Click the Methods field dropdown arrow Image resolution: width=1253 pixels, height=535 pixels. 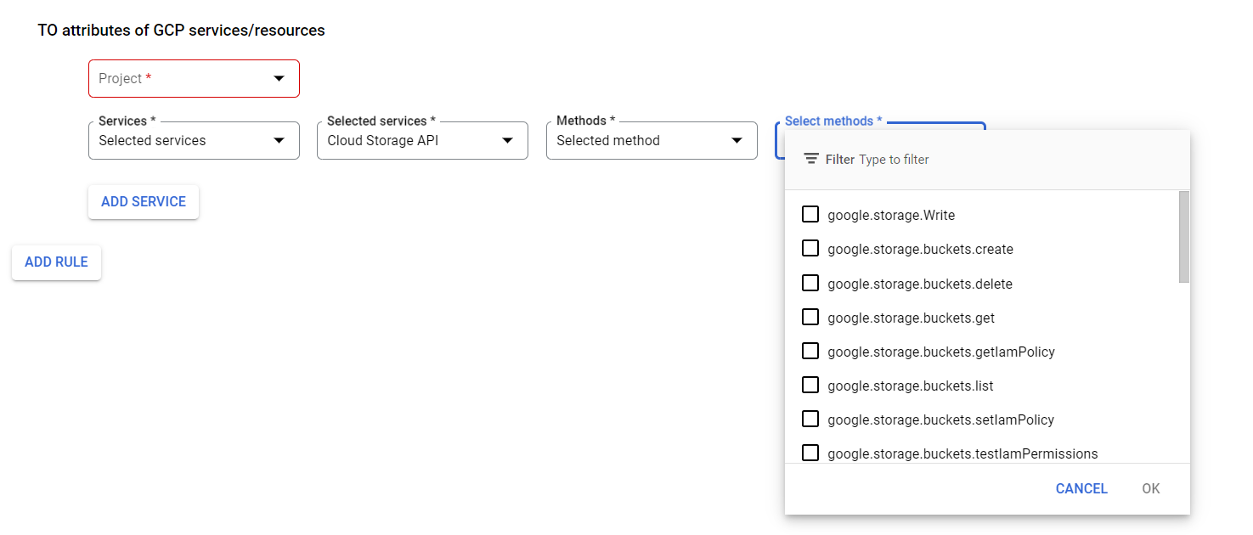[736, 140]
